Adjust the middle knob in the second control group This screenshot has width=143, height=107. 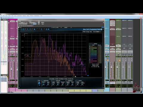[58, 84]
